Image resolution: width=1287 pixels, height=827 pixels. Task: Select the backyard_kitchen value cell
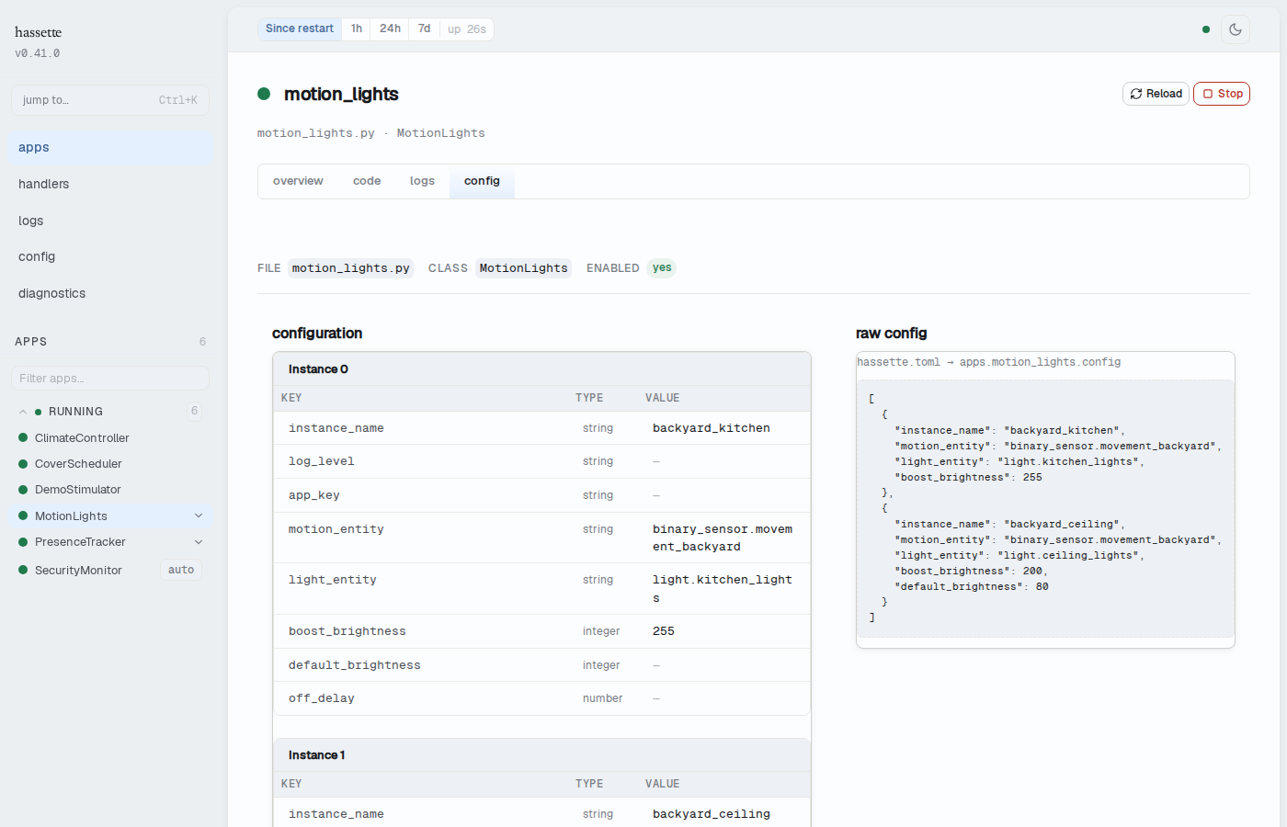(712, 428)
